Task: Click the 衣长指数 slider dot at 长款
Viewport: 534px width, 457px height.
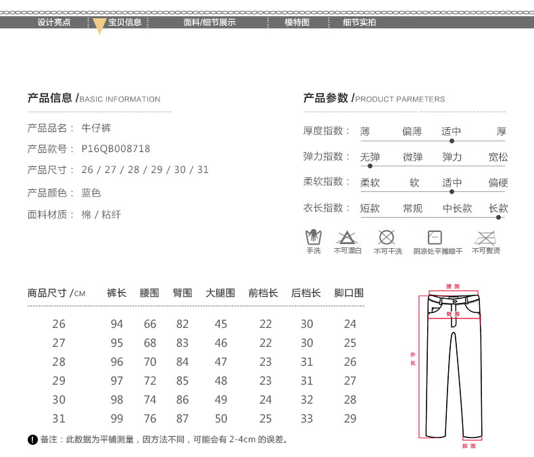Action: click(498, 217)
